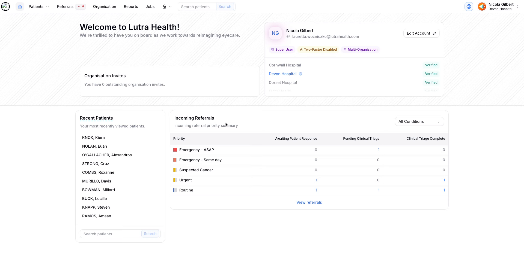Click the Urgent priority bars icon
Screen dimensions: 524x262
(x=175, y=180)
